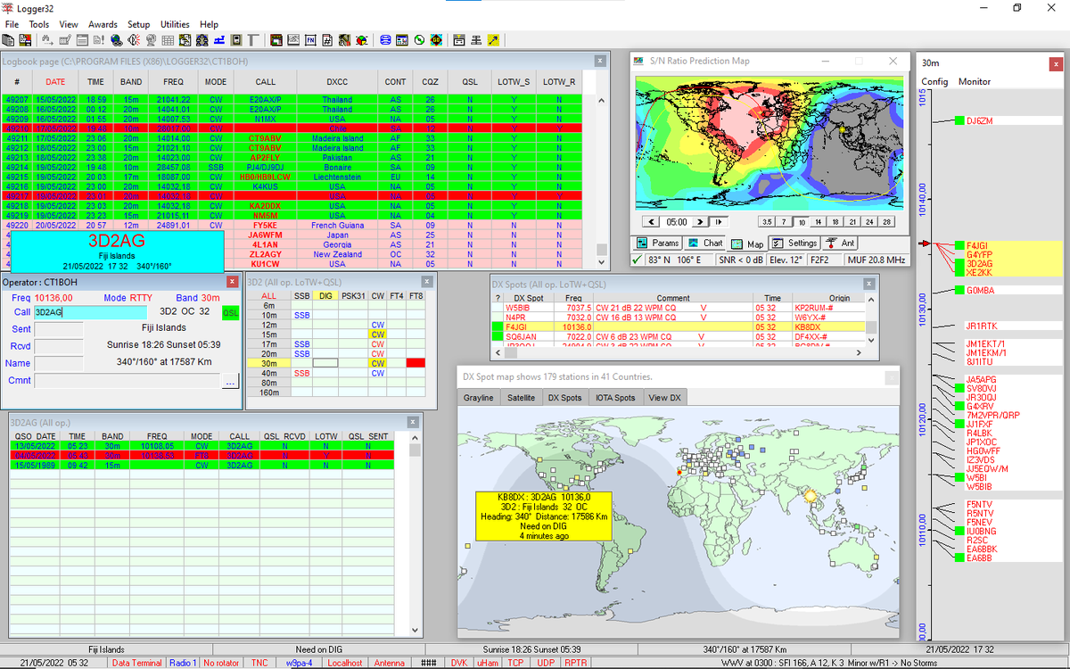The width and height of the screenshot is (1070, 669).
Task: Open the Ant tab in prediction window
Action: coord(840,243)
